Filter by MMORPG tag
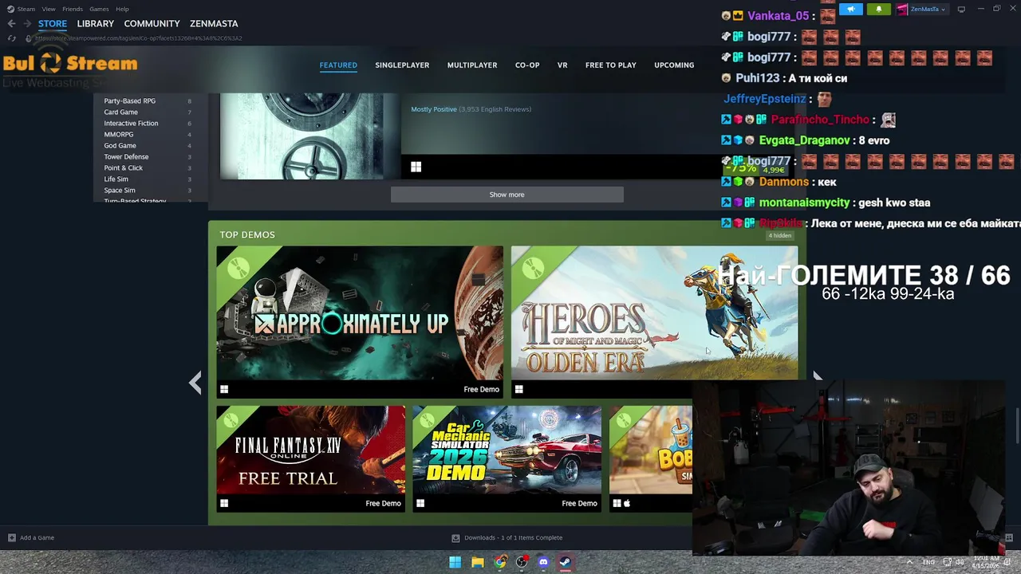The image size is (1021, 574). coord(119,135)
